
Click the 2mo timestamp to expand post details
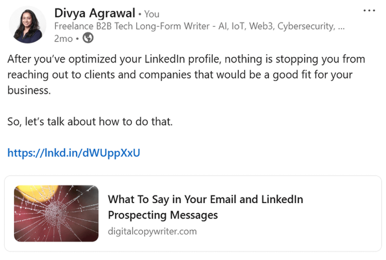point(63,38)
